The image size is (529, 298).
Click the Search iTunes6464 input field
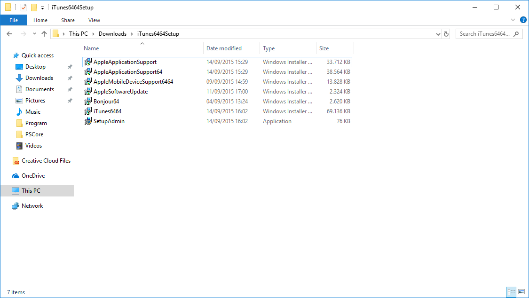pyautogui.click(x=484, y=34)
